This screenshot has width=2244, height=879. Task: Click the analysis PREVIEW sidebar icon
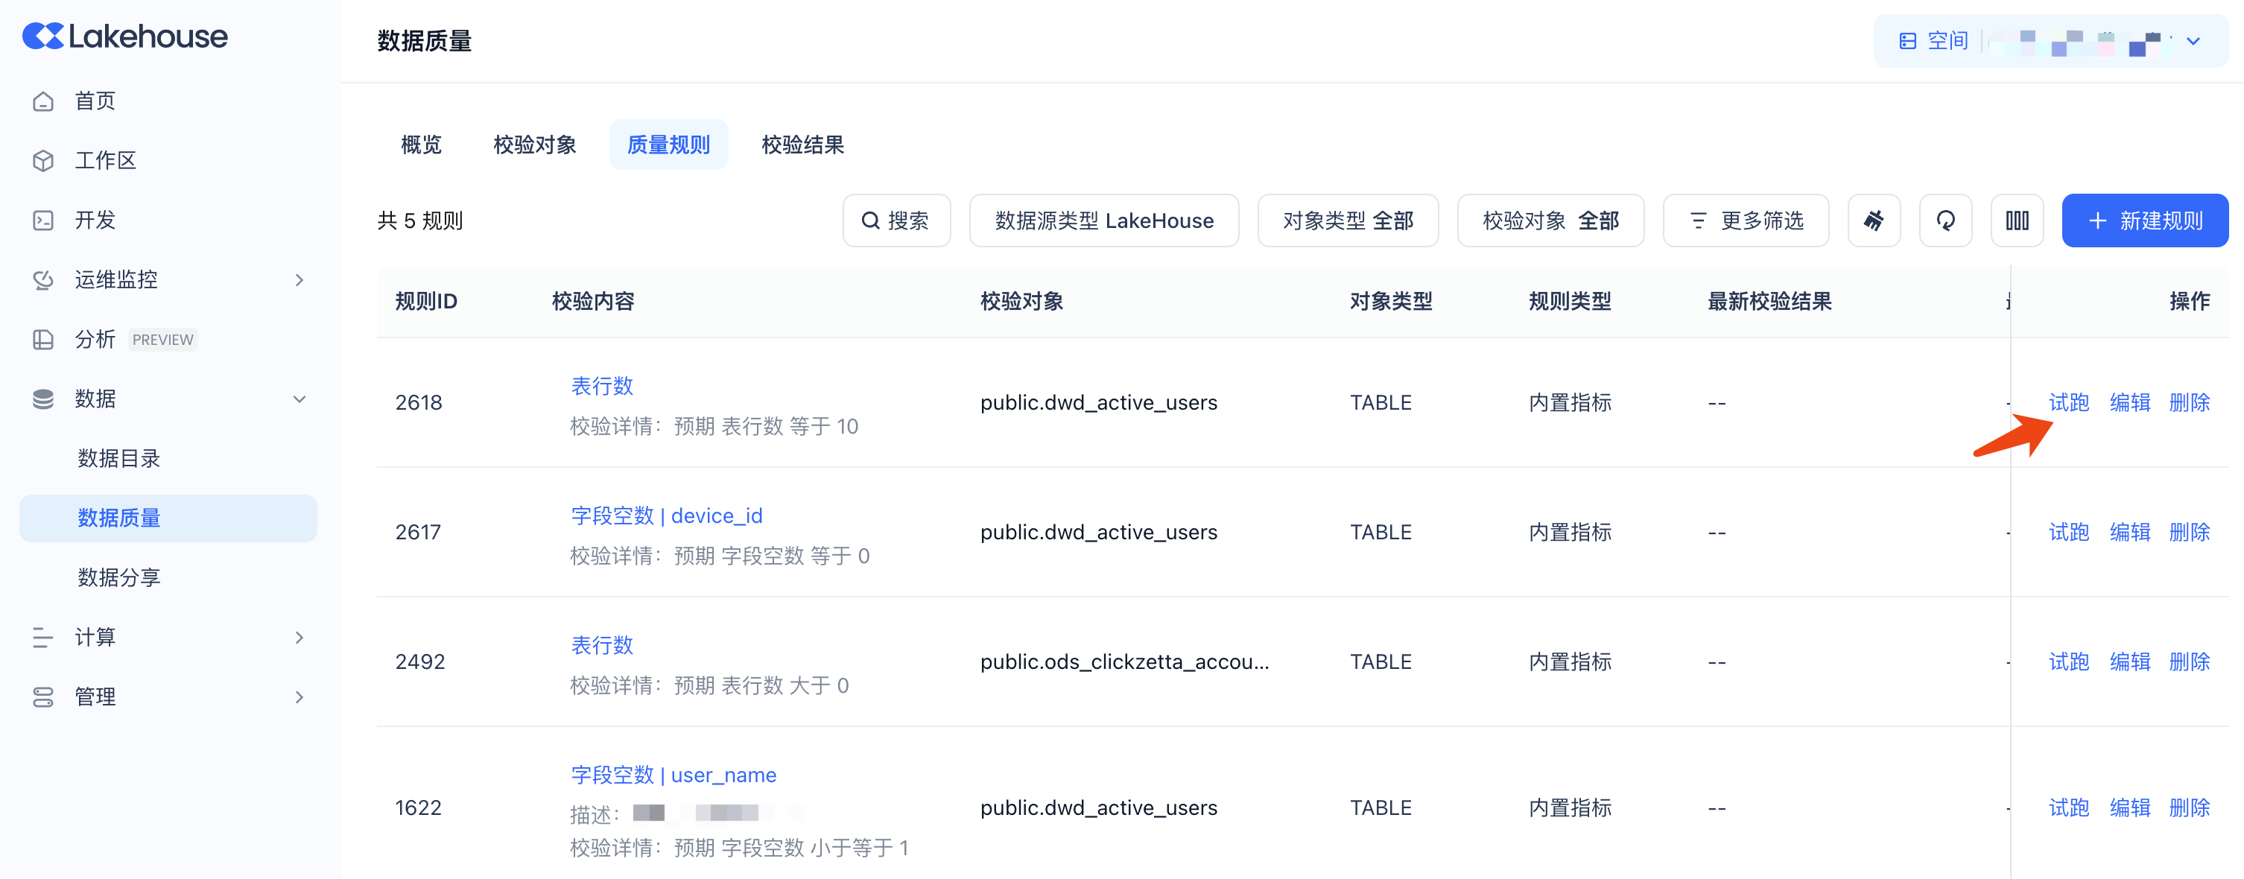[x=42, y=340]
